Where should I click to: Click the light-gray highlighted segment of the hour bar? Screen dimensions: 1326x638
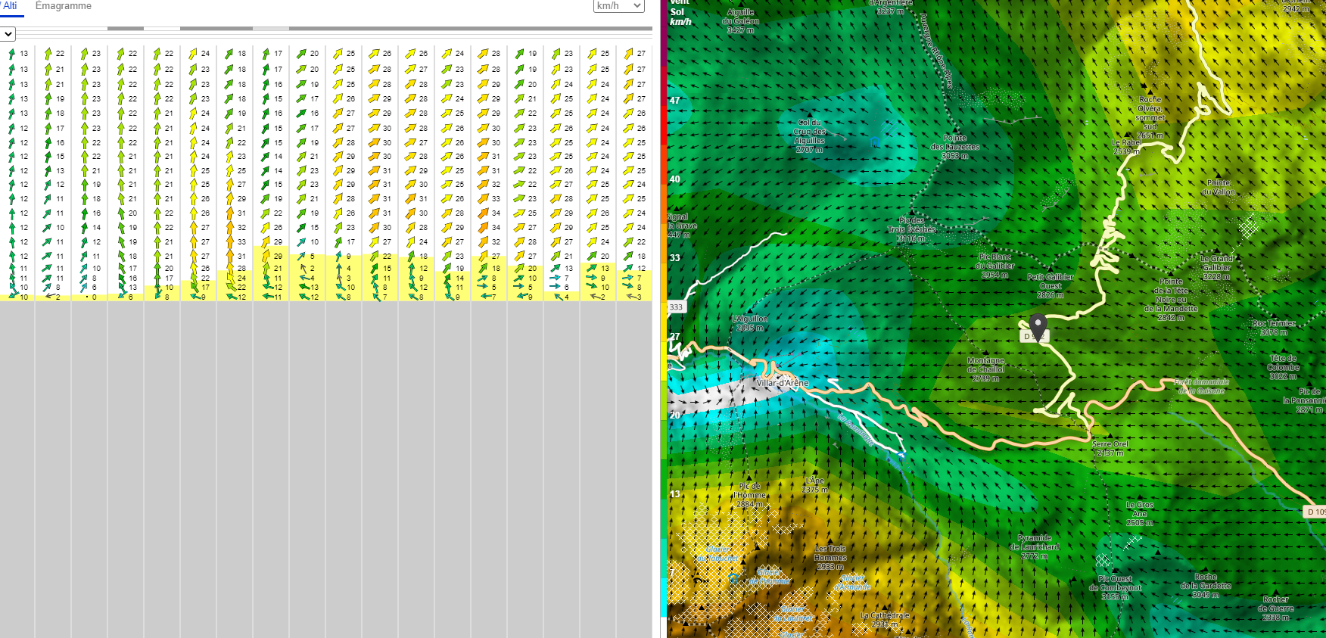(x=270, y=29)
